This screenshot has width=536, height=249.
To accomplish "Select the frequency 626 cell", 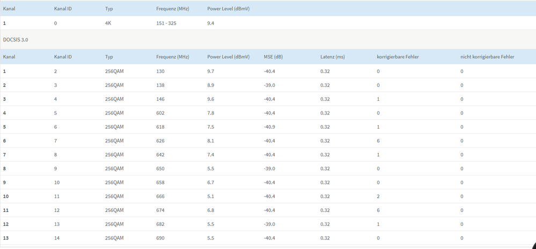I will (160, 141).
